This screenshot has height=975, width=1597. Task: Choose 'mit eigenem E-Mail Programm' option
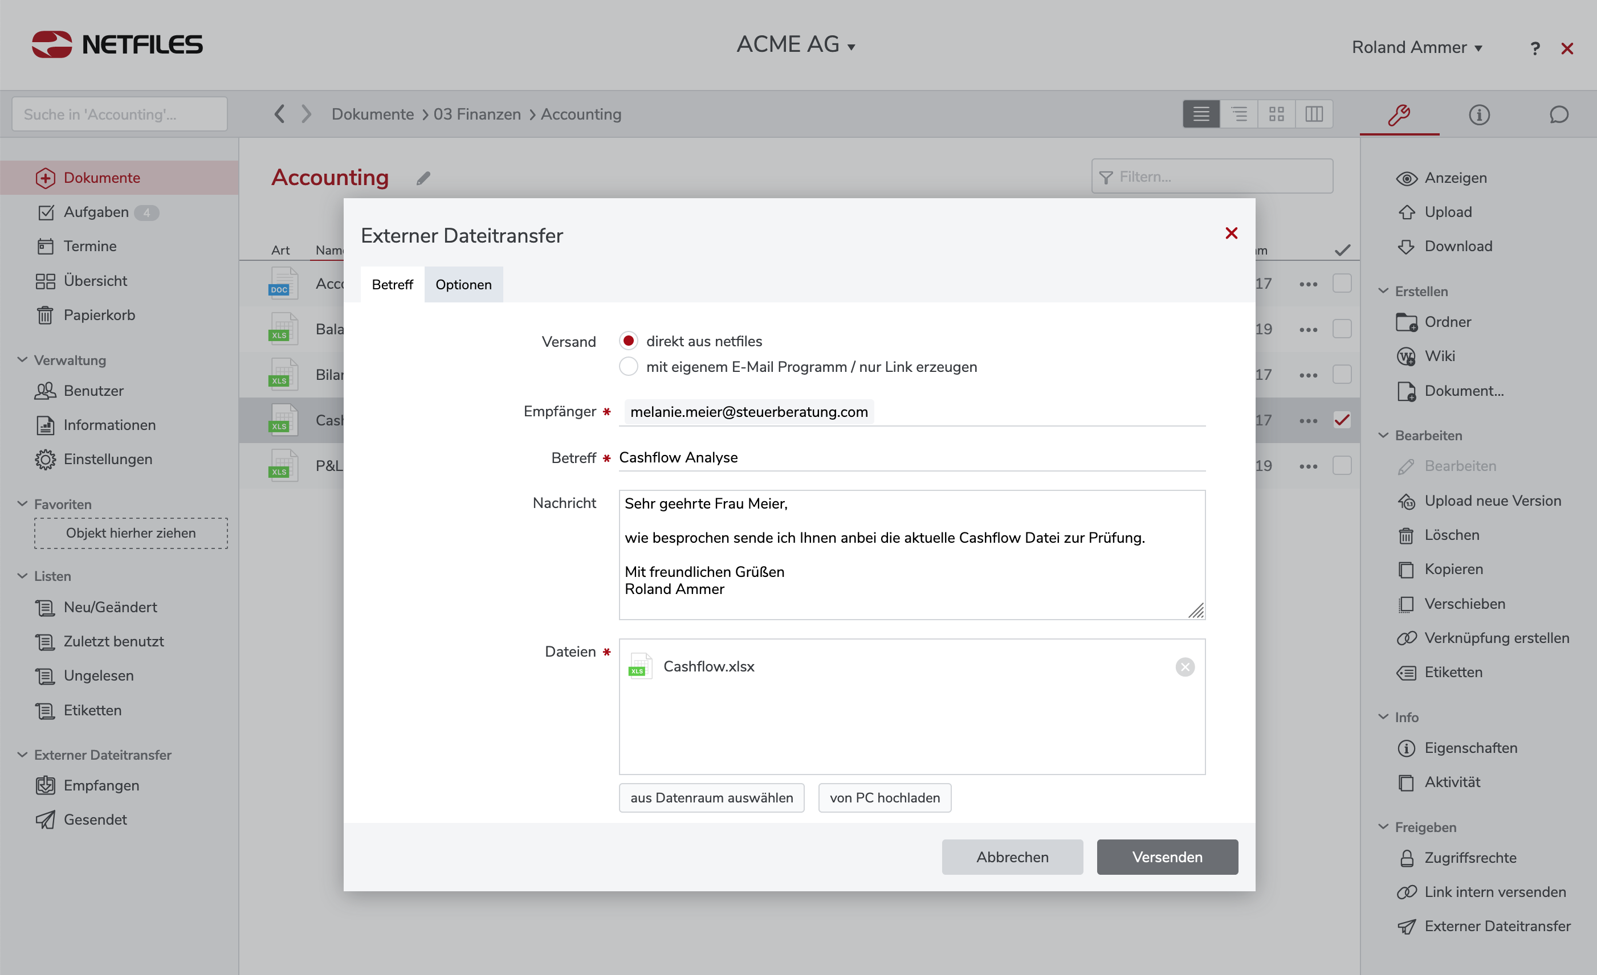click(x=628, y=367)
